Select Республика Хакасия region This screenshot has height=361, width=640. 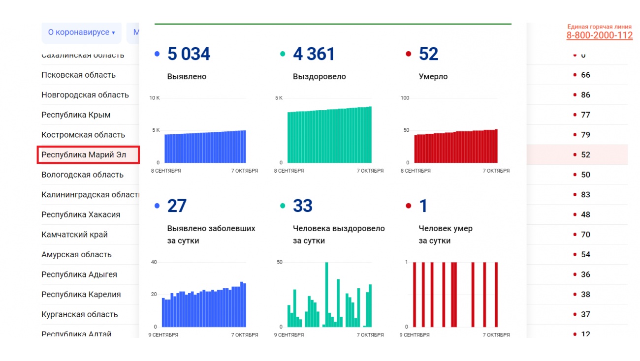pos(81,215)
